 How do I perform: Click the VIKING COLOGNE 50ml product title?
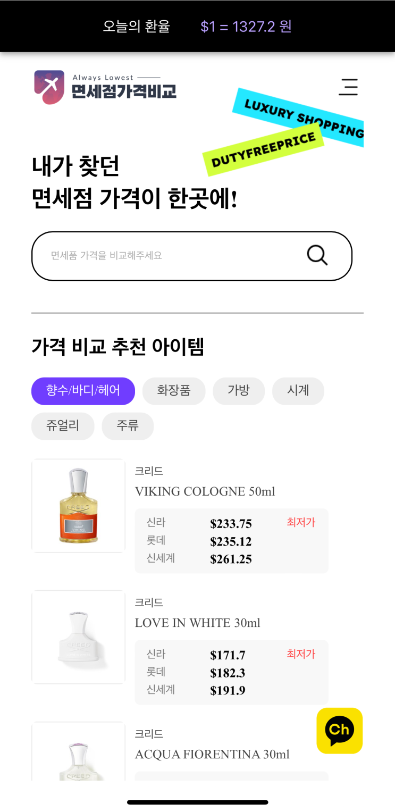pos(205,491)
